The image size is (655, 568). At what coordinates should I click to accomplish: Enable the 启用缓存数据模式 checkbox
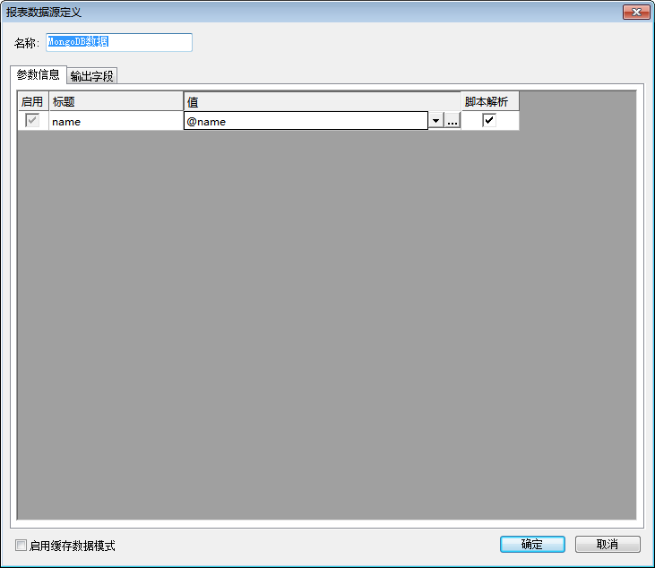22,546
